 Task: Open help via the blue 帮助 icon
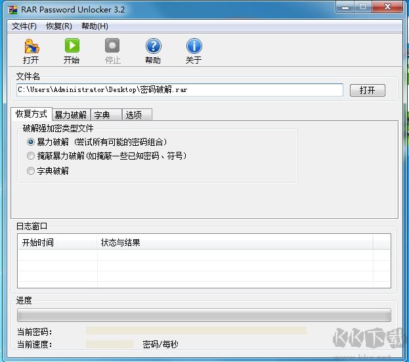tap(154, 46)
